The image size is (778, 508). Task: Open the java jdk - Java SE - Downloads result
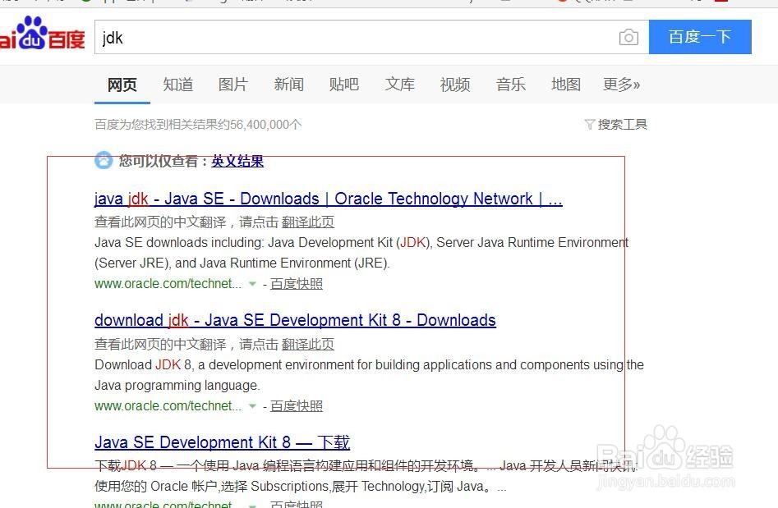(328, 199)
